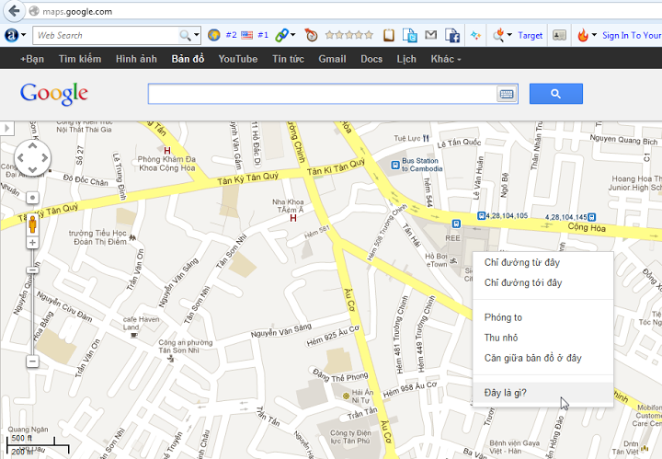Click the Gmail link in top bar

332,59
